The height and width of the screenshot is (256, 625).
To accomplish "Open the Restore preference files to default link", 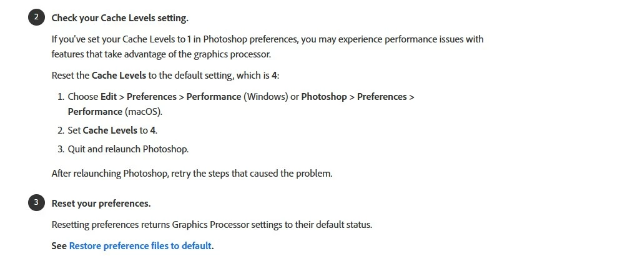I will pos(140,245).
